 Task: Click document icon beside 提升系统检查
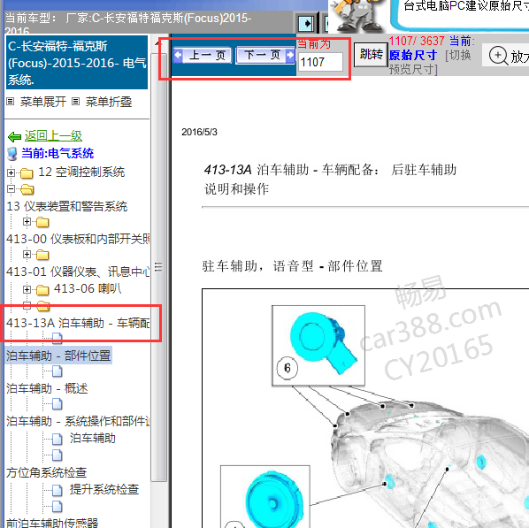[x=57, y=490]
